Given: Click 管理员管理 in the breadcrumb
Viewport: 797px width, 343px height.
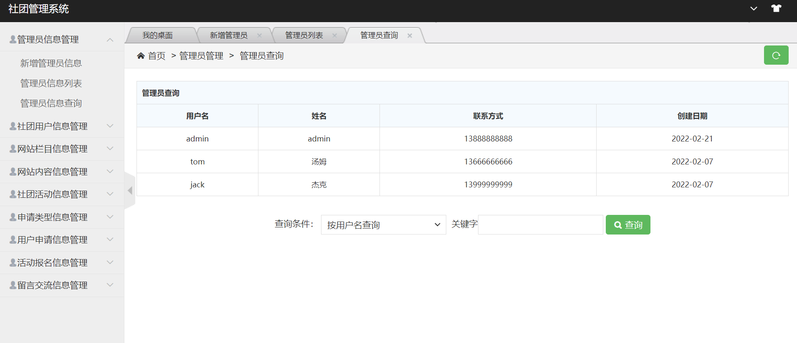Looking at the screenshot, I should (x=201, y=55).
